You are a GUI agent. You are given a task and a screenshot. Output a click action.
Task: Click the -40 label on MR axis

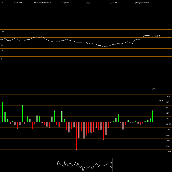click(168, 135)
